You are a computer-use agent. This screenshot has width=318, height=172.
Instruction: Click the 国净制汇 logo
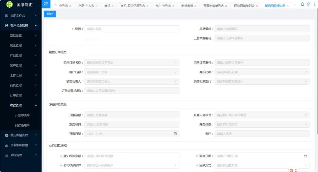10,4
